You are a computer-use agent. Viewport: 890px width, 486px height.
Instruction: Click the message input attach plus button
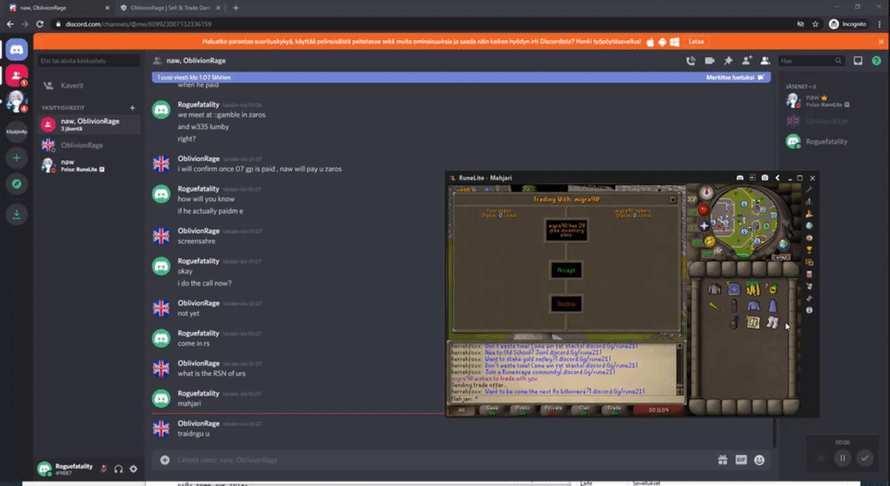[x=165, y=460]
